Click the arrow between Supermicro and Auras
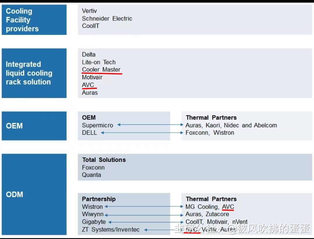The image size is (314, 239). [150, 125]
